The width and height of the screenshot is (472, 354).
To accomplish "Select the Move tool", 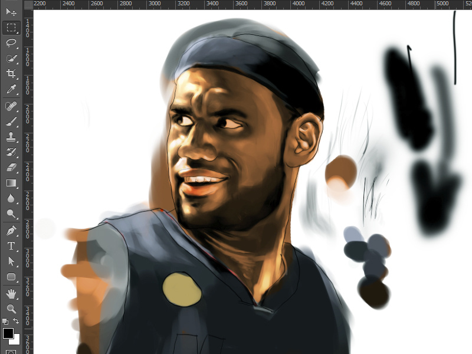I will coord(11,12).
